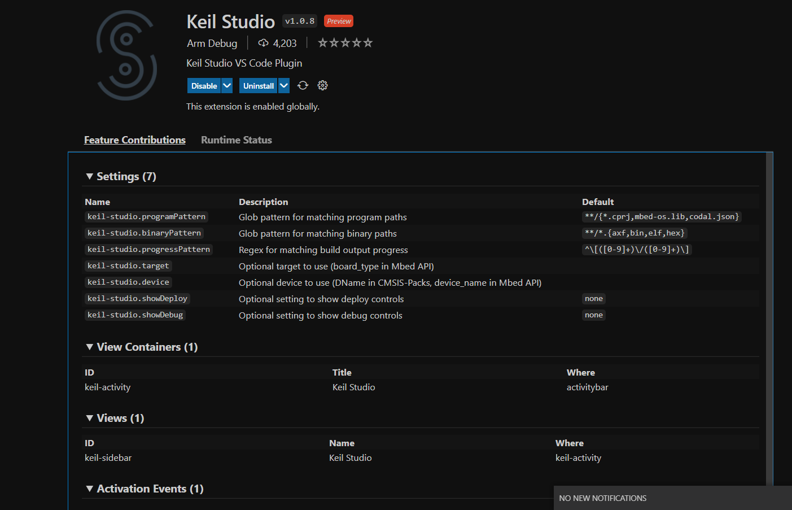Image resolution: width=792 pixels, height=510 pixels.
Task: Select keil-studio.showDeploy setting name
Action: 137,299
